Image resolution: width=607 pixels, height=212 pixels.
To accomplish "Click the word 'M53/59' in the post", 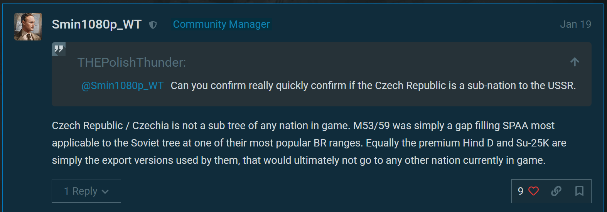I will coord(371,126).
